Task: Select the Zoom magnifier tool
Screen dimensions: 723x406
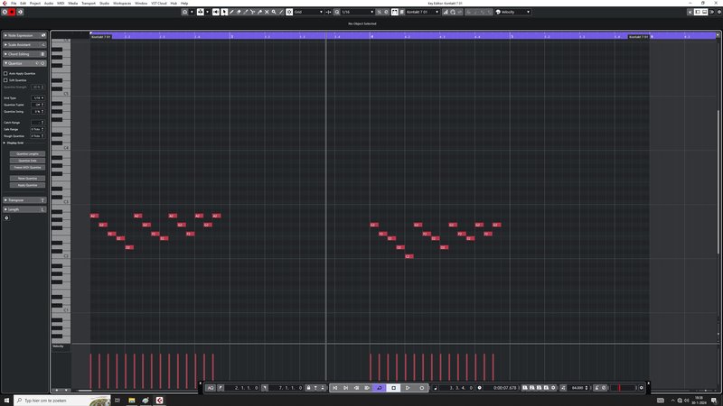Action: point(274,12)
